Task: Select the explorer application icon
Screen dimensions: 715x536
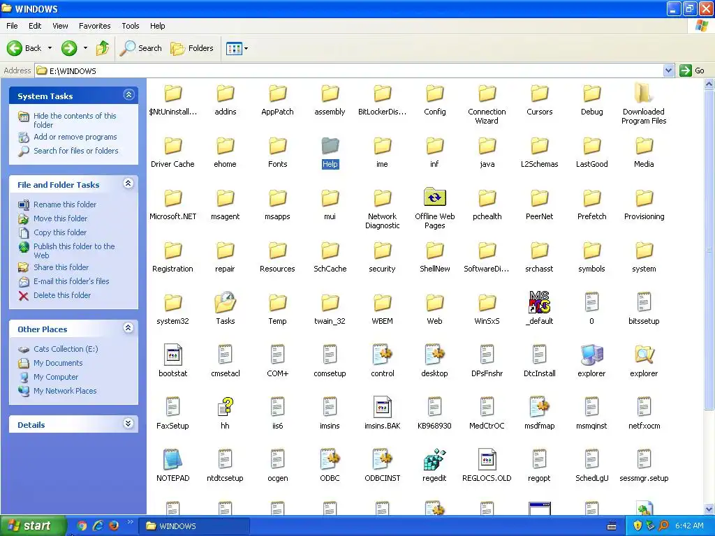Action: (591, 355)
